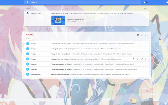Toggle the pinned items switch

[x=146, y=2]
